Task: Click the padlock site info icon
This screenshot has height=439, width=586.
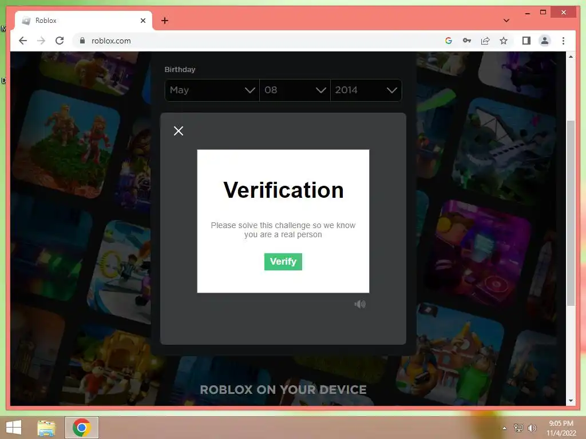Action: coord(82,41)
